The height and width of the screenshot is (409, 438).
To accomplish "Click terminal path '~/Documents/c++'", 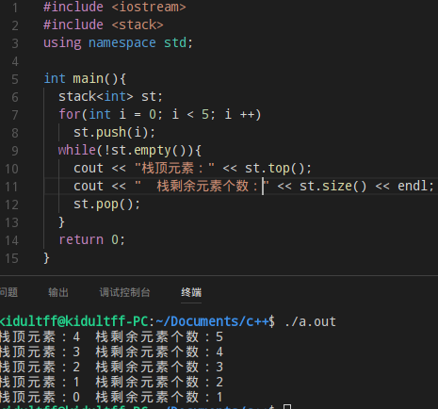I will click(212, 321).
